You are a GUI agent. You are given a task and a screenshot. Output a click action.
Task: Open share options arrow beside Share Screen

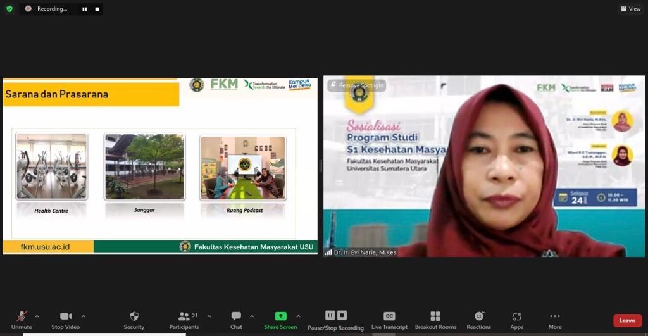coord(298,316)
